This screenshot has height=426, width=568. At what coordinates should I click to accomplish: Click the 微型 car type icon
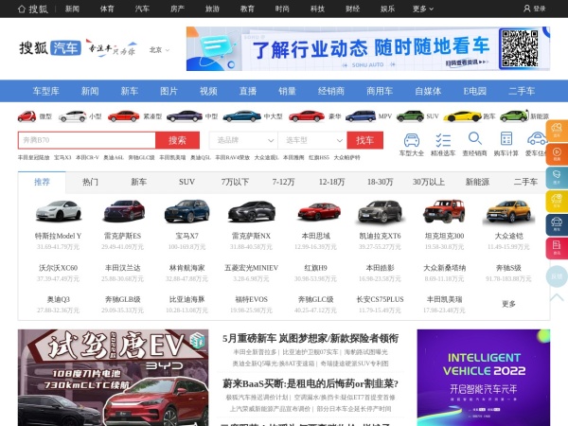(27, 116)
